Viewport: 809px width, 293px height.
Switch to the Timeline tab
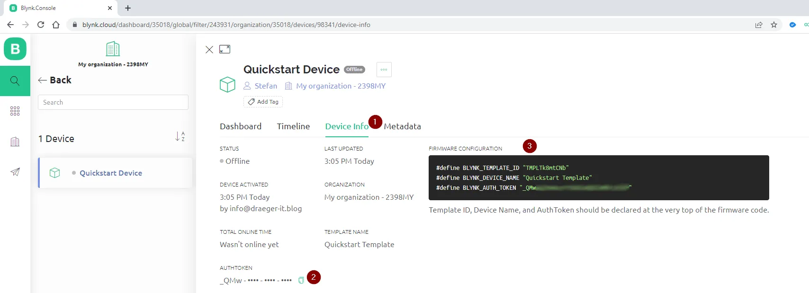(x=293, y=126)
